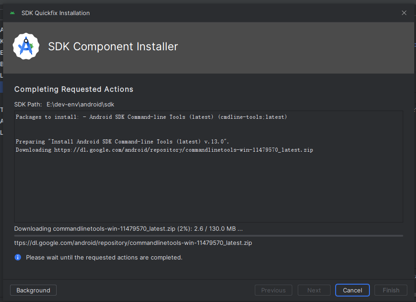Click the Cancel button
This screenshot has height=302, width=416.
tap(353, 290)
